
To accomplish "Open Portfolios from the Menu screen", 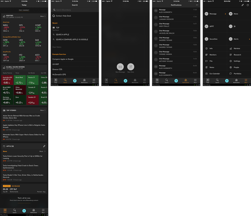I will pyautogui.click(x=239, y=74).
